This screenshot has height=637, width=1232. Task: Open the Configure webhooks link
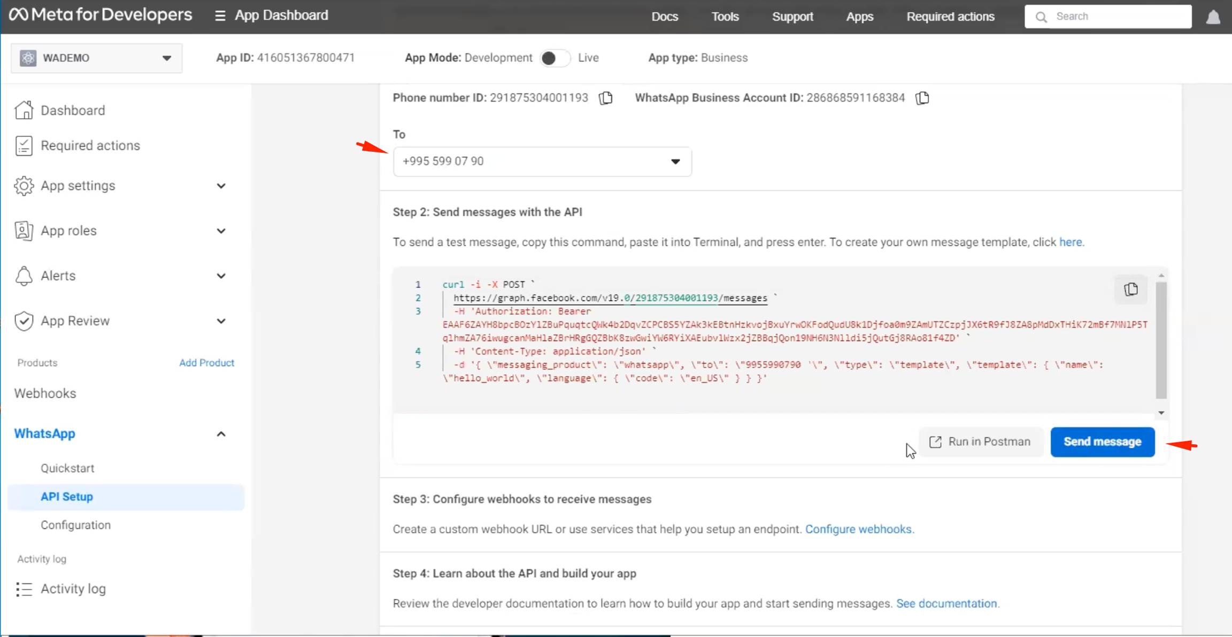point(859,529)
